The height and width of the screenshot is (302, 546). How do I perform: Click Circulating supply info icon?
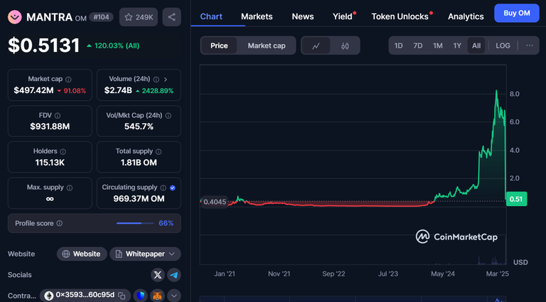pos(163,188)
